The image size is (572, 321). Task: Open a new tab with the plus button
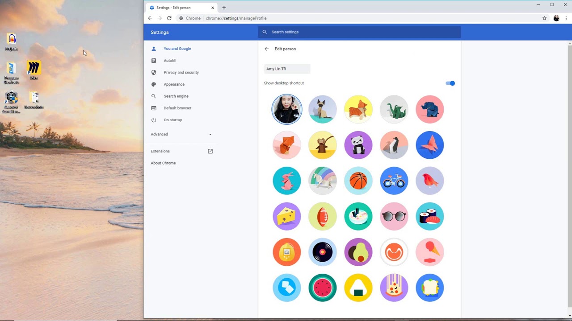coord(224,8)
